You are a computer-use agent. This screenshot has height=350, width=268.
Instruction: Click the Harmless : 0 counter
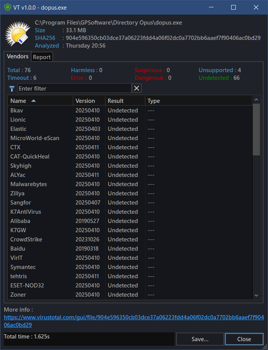click(x=87, y=70)
